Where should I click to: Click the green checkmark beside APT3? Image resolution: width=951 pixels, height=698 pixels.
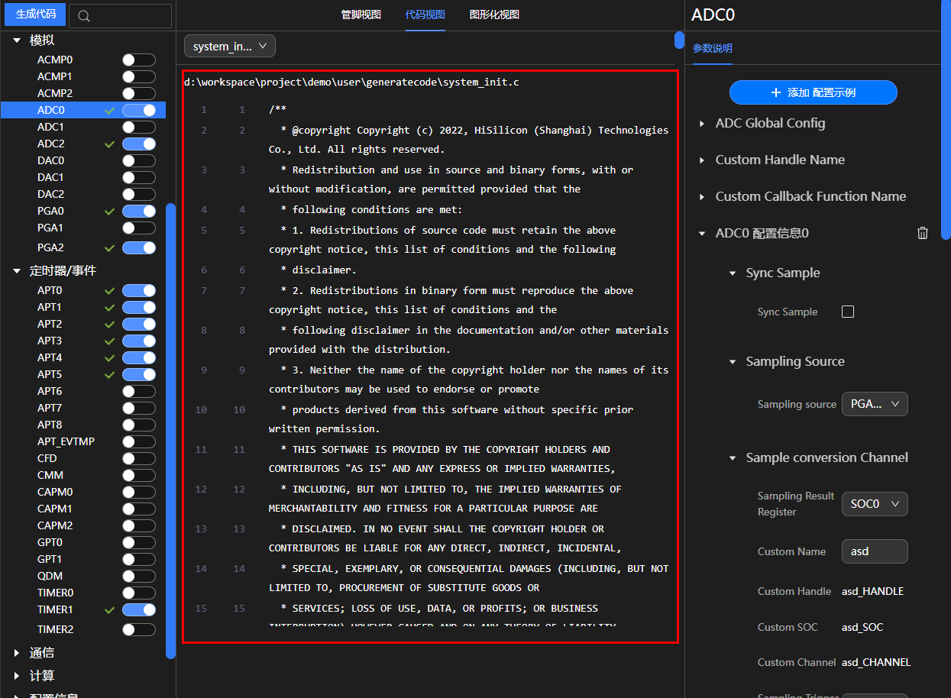(x=110, y=341)
